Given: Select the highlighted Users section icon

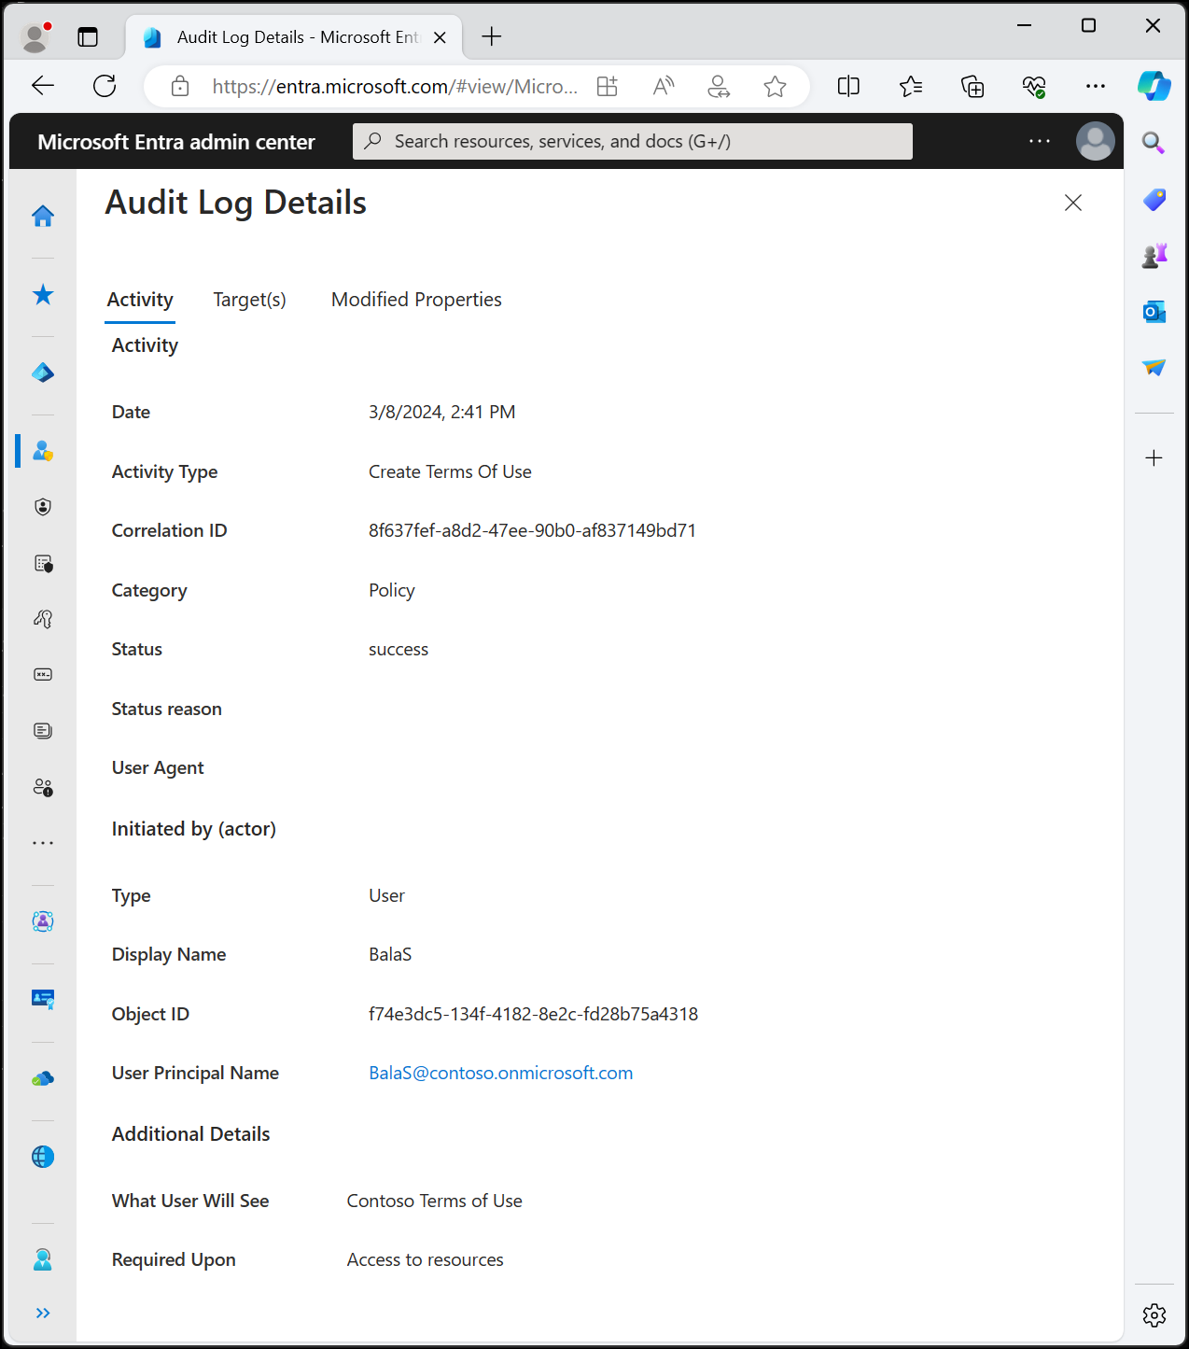Looking at the screenshot, I should (42, 451).
